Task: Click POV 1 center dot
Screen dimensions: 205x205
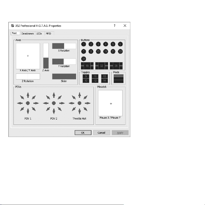Action: click(28, 103)
